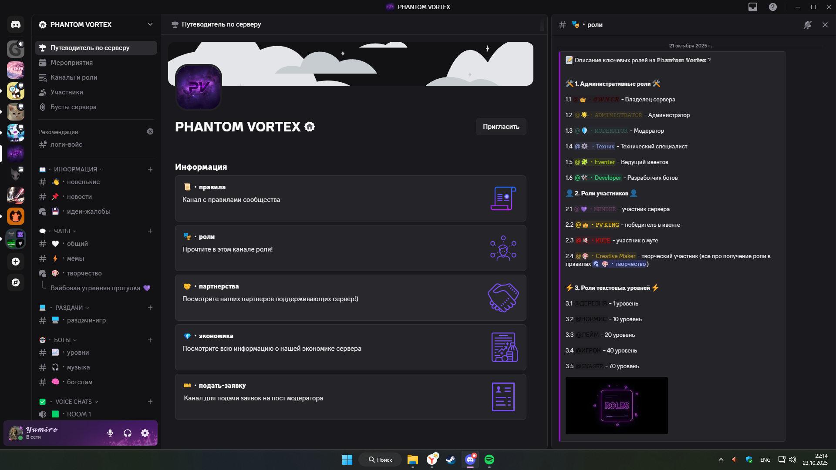Toggle notification mute bell for роли channel
The width and height of the screenshot is (836, 470).
[x=808, y=25]
